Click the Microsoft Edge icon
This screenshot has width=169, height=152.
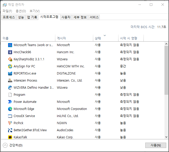(10, 109)
